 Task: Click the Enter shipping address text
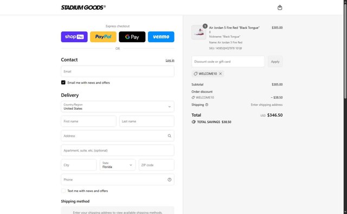[x=267, y=105]
